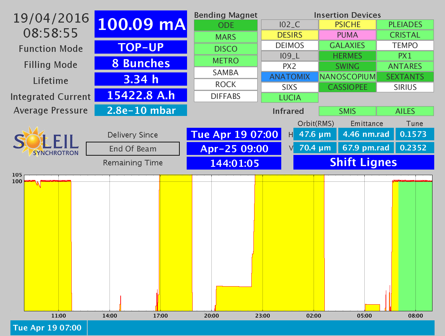Click the LUCIA beamline cell
Screen dimensions: 445x336
290,98
